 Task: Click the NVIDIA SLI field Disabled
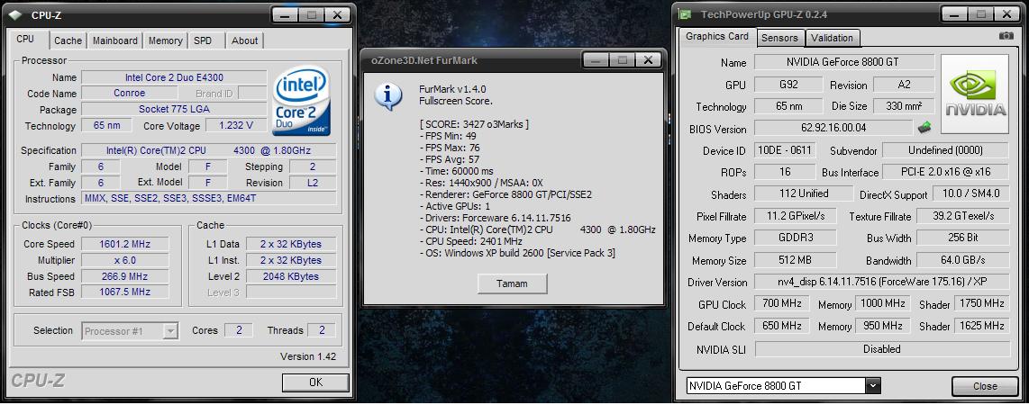[x=880, y=348]
